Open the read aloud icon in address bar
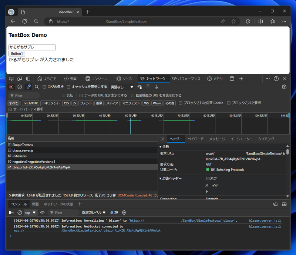Image resolution: width=296 pixels, height=255 pixels. 223,21
